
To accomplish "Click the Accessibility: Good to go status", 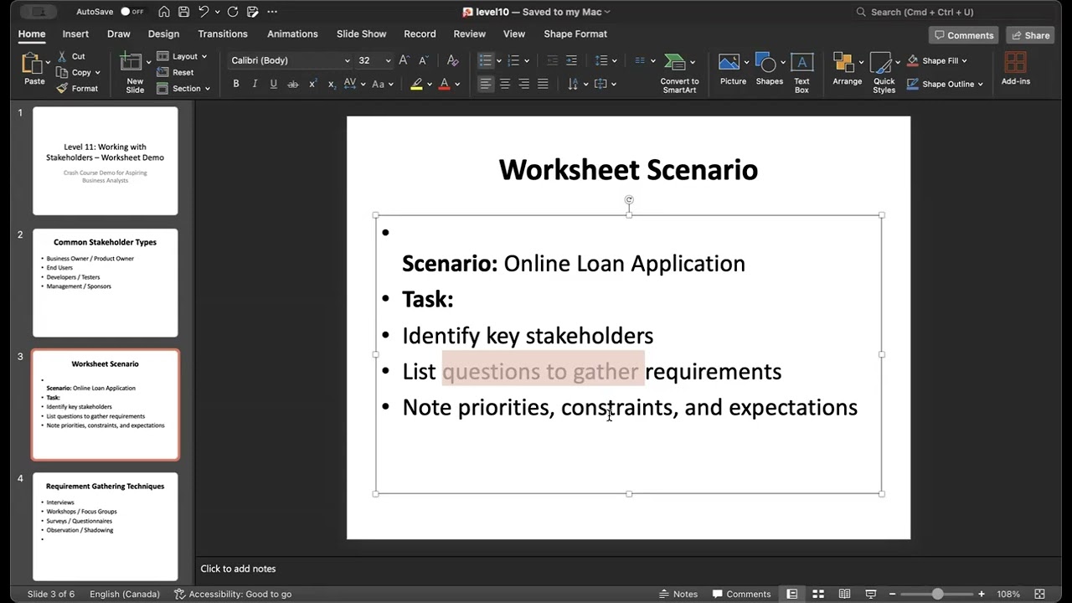I will (233, 594).
